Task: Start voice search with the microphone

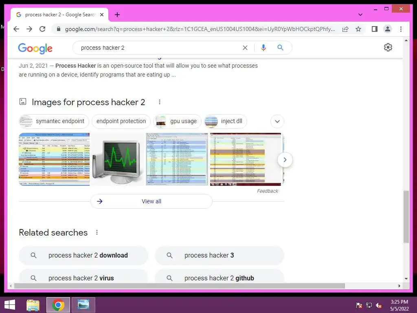Action: [x=263, y=48]
